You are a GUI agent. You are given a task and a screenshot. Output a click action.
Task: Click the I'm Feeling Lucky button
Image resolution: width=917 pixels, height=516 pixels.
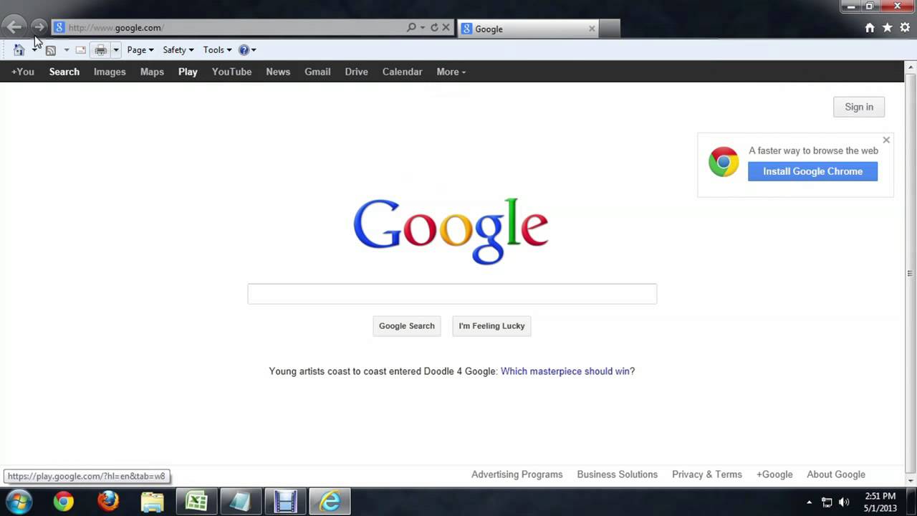[x=491, y=326]
